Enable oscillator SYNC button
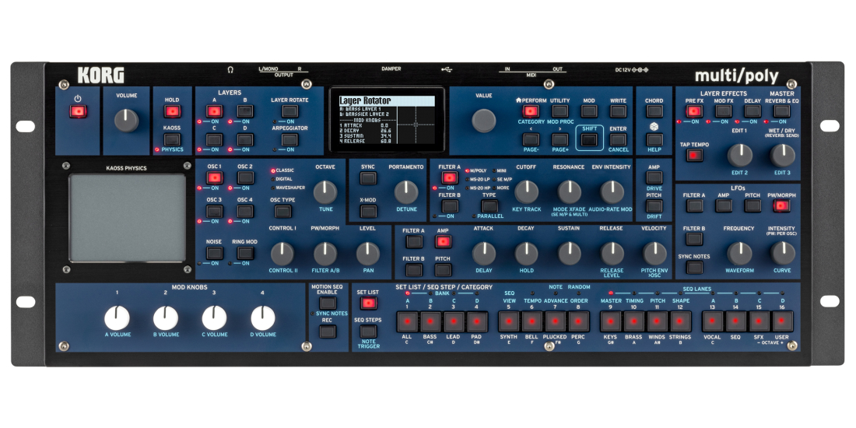The width and height of the screenshot is (856, 428). 369,178
